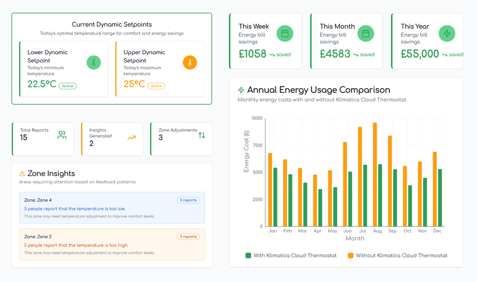This screenshot has height=282, width=477.
Task: Click the green thermometer icon for Lower Setpoint
Action: click(94, 63)
